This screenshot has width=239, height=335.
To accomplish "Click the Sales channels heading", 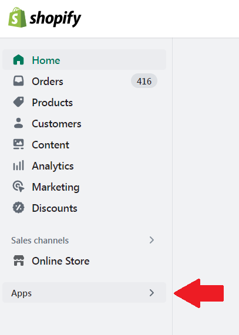I will (x=40, y=241).
